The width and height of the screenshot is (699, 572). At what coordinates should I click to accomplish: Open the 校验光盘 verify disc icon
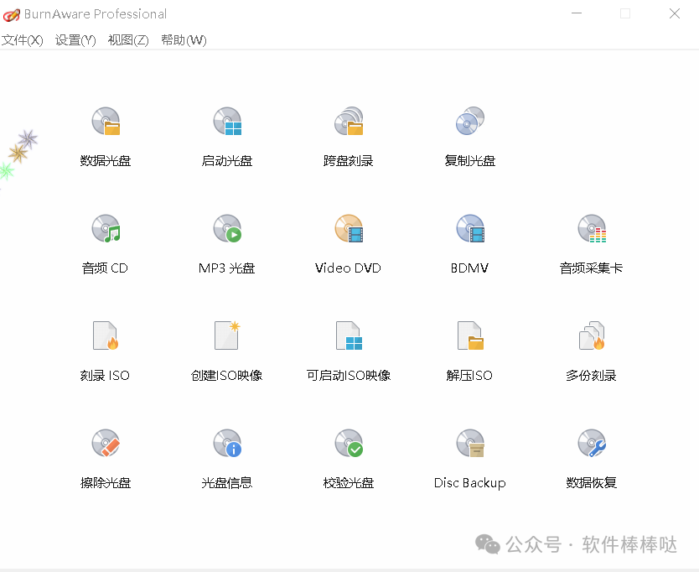coord(349,443)
